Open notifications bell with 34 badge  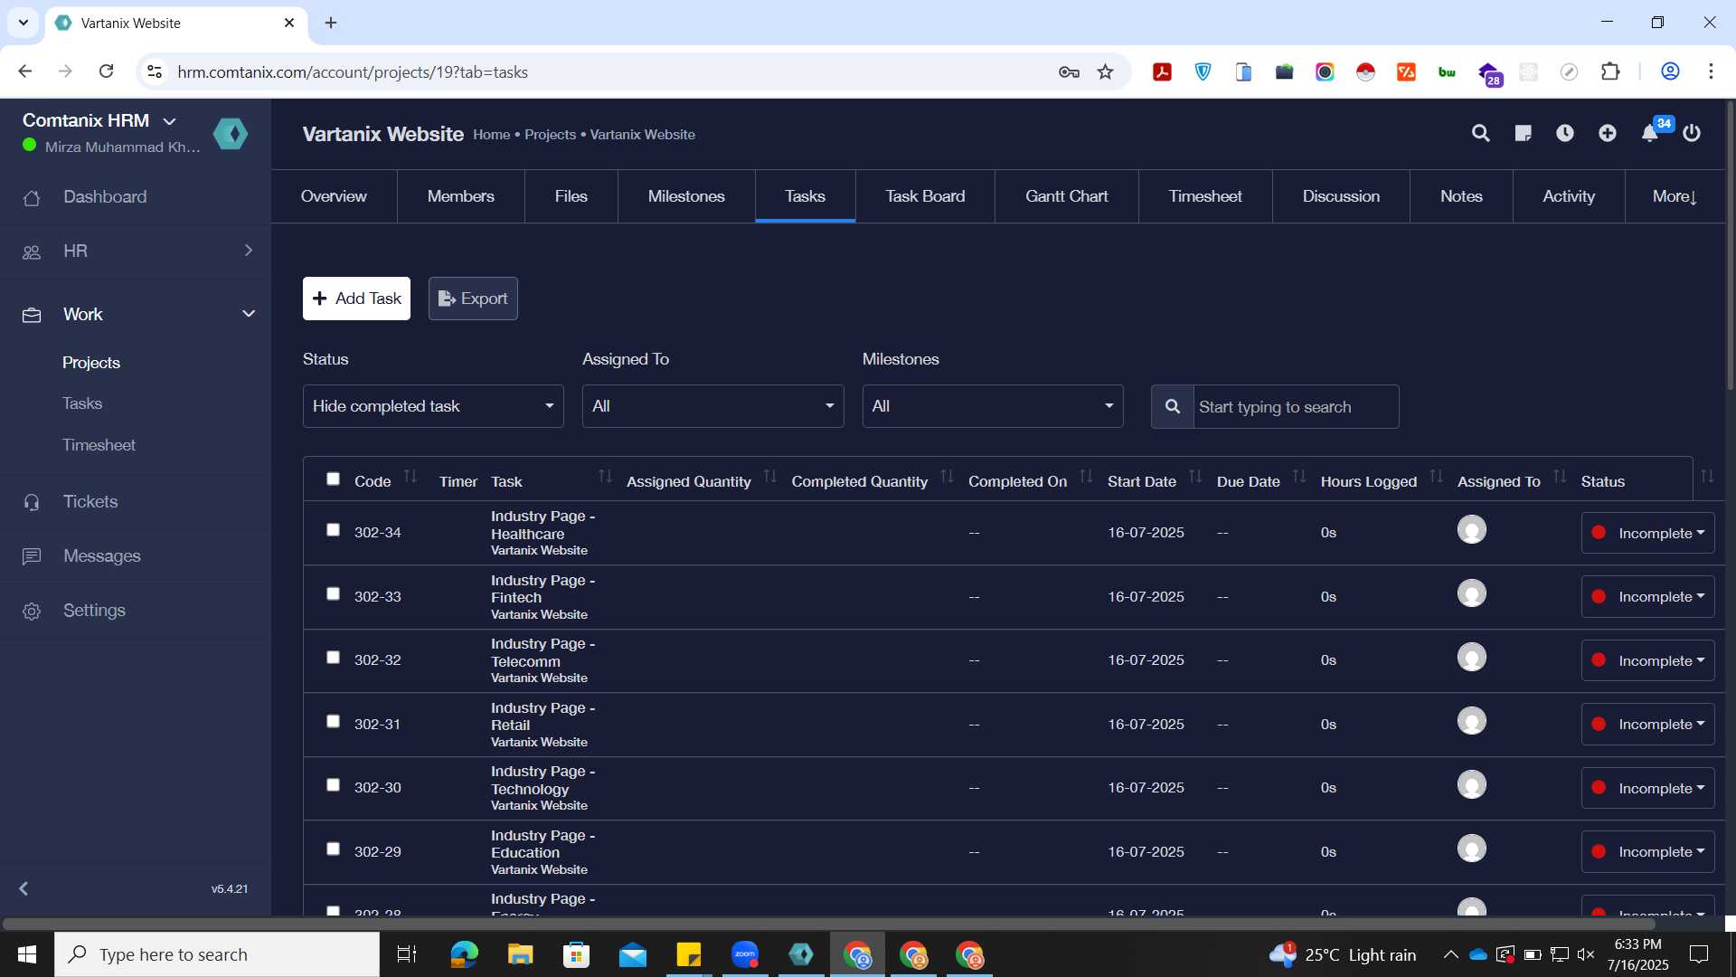[1650, 134]
